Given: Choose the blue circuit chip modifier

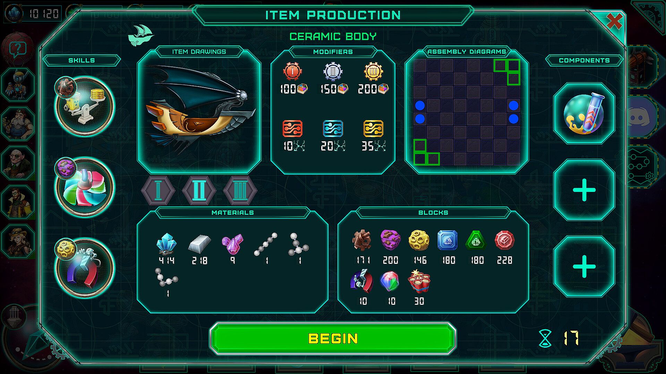Looking at the screenshot, I should point(333,129).
